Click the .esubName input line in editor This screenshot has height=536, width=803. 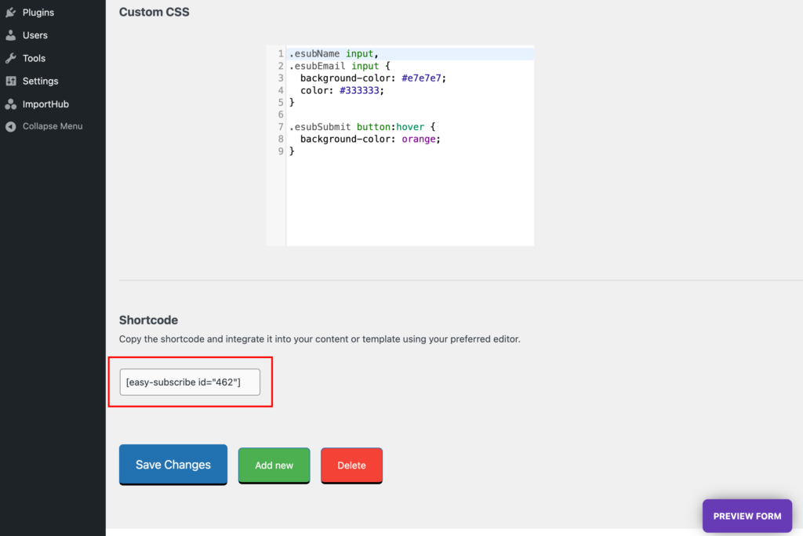click(x=334, y=54)
